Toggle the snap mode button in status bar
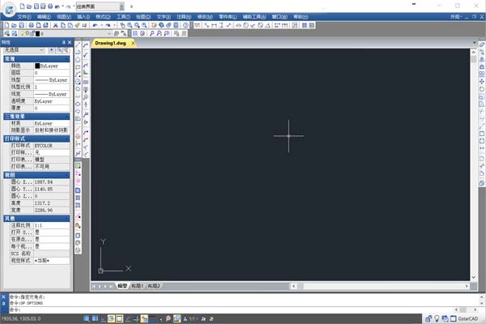 (x=87, y=319)
